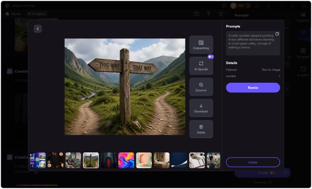Click the Disclaimer link at bottom

pos(263,182)
